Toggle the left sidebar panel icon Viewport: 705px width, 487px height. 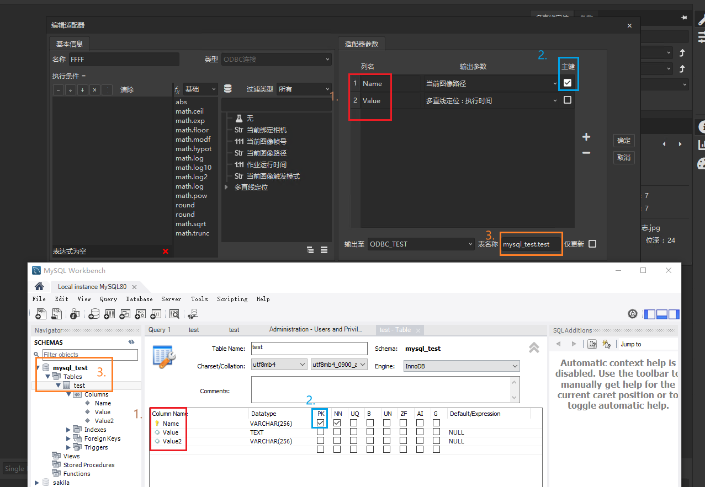[650, 314]
